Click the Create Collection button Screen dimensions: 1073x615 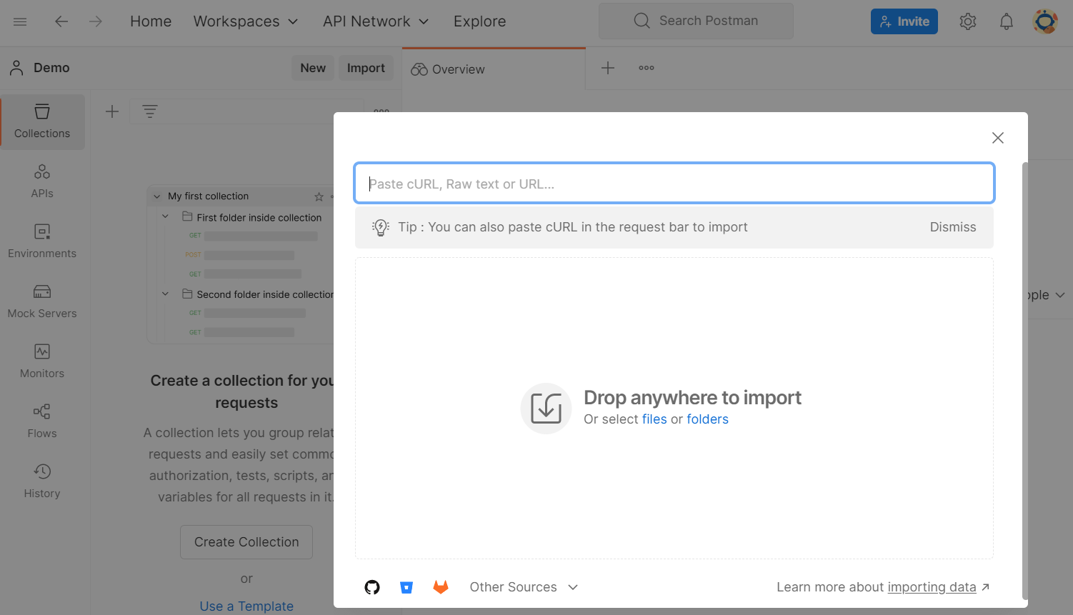246,542
